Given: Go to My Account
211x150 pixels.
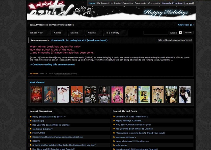Looking at the screenshot, I should coord(103,3).
